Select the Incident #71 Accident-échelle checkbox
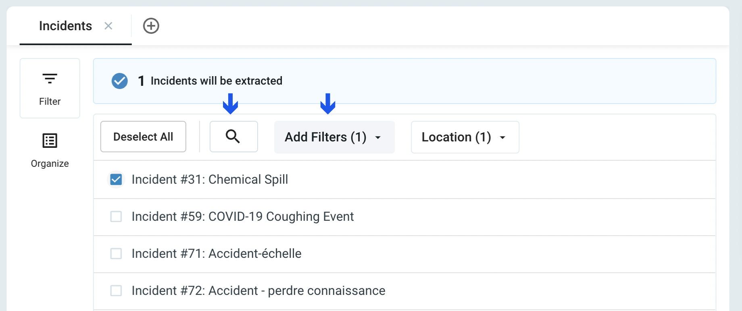 116,254
